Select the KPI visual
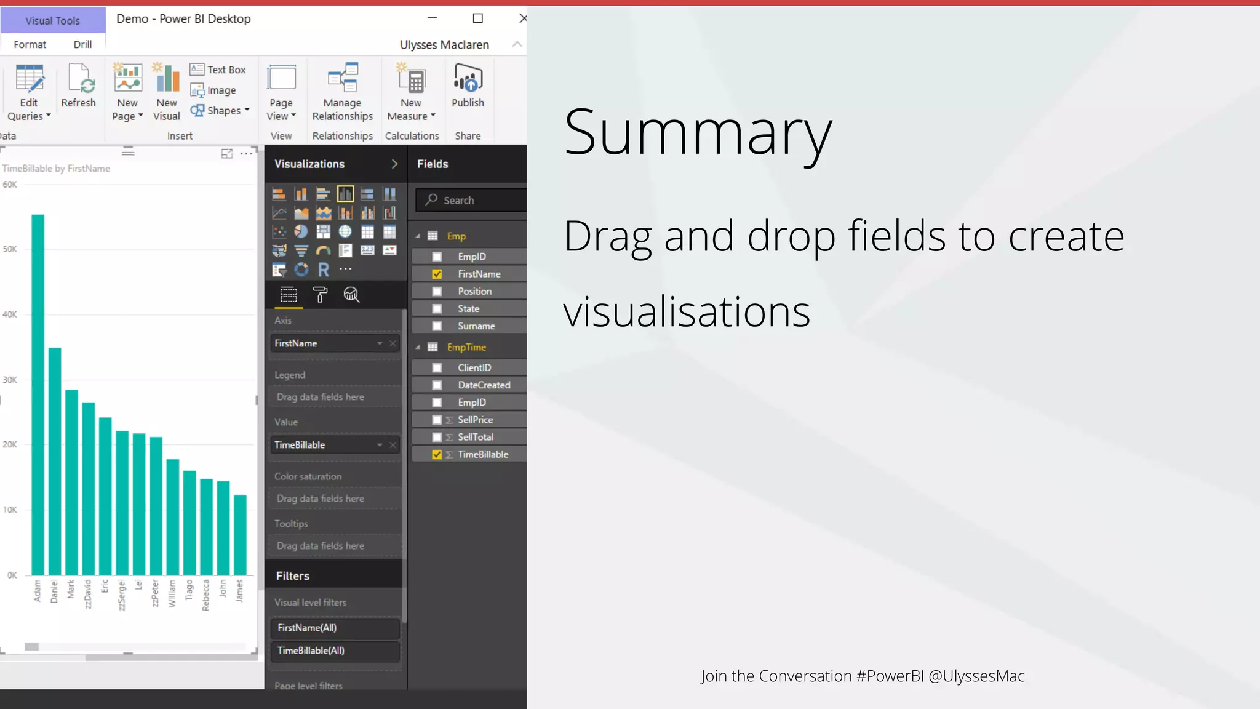Screen dimensions: 1260x709 click(x=389, y=250)
